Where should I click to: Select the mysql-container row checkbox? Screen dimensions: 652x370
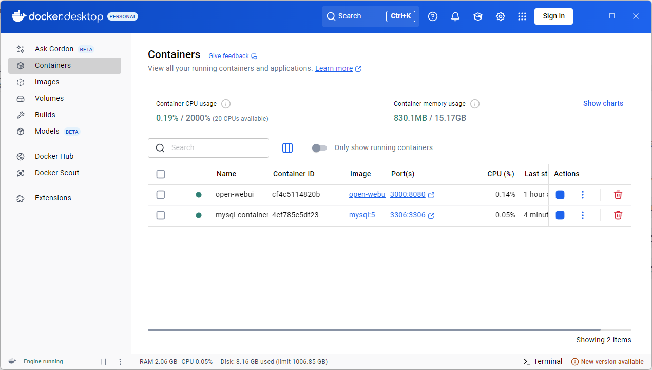click(x=161, y=215)
